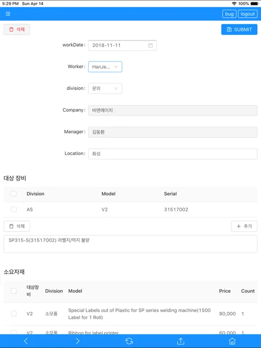The image size is (261, 348).
Task: Click the logout button
Action: (x=248, y=14)
